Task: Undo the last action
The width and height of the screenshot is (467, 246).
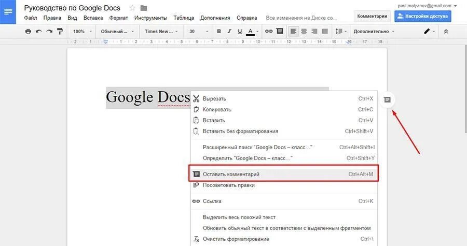Action: click(39, 31)
